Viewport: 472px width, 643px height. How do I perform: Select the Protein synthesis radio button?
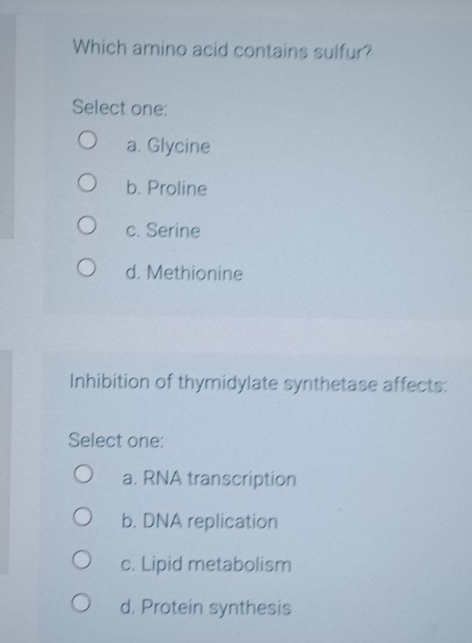tap(84, 601)
